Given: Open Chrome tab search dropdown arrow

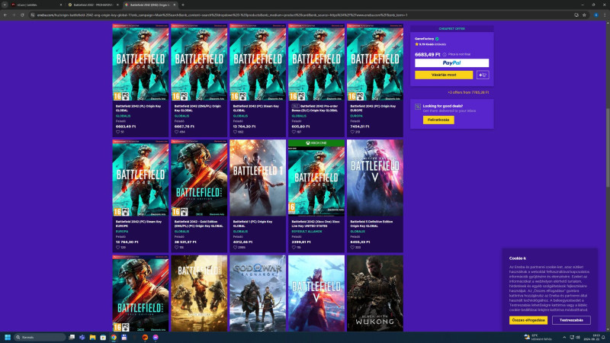Looking at the screenshot, I should pyautogui.click(x=5, y=5).
